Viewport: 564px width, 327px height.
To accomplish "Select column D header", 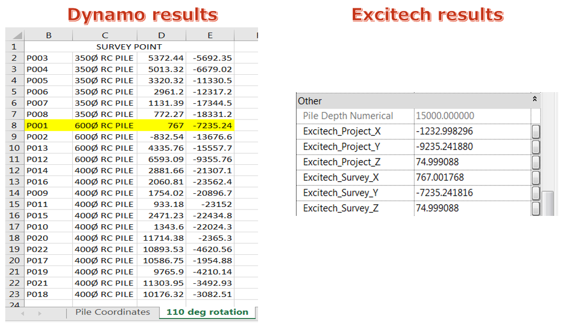I will tap(162, 35).
